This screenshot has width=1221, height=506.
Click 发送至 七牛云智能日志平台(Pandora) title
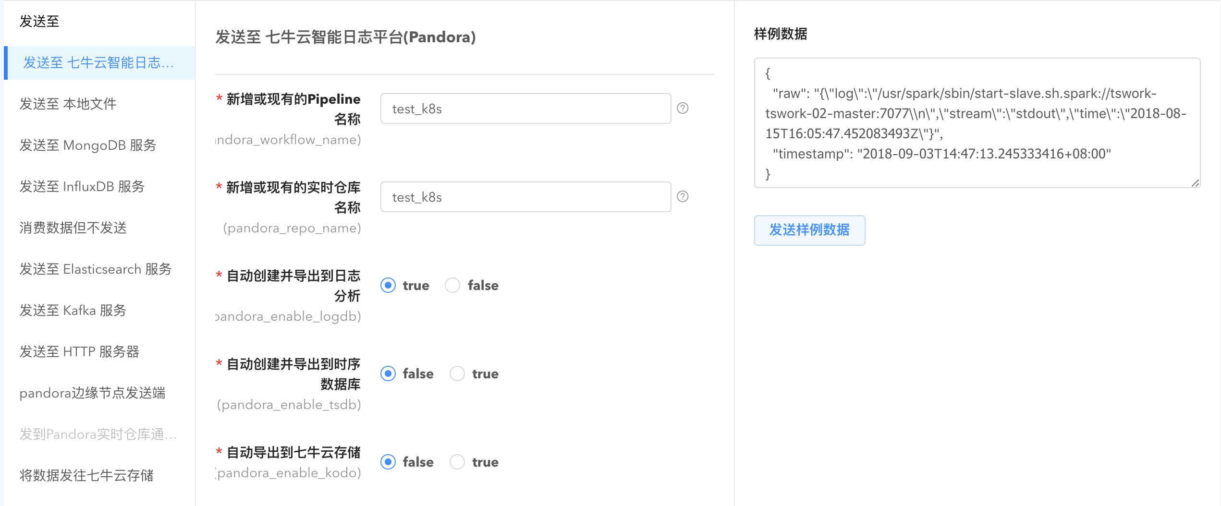pos(345,37)
